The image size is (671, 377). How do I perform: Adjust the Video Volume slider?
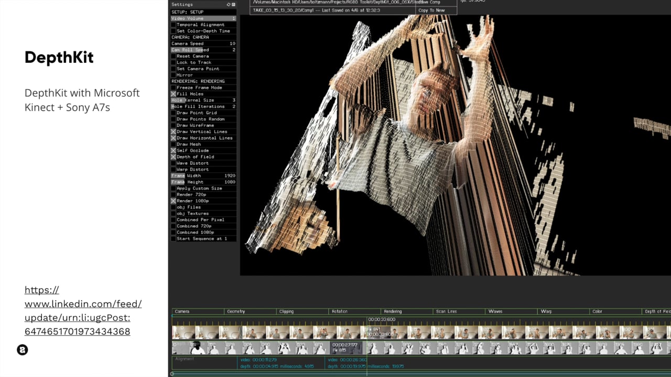tap(203, 18)
